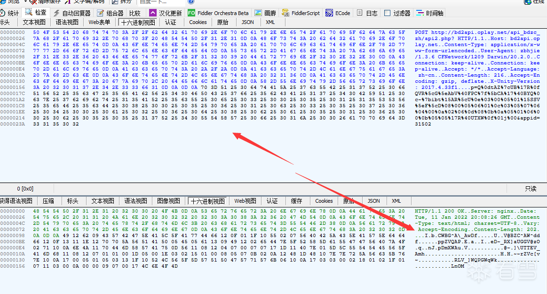Select request 语法视图 tab
Image resolution: width=547 pixels, height=294 pixels.
click(67, 22)
